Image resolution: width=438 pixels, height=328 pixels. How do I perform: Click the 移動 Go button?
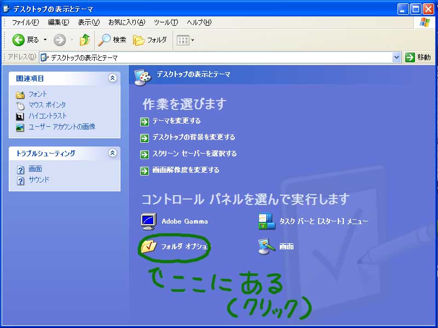418,57
